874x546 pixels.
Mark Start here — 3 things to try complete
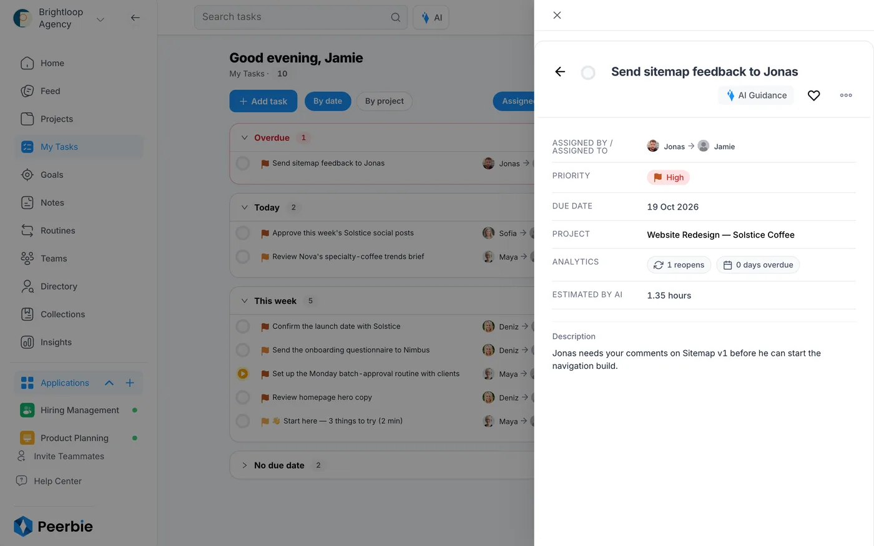[x=243, y=421]
